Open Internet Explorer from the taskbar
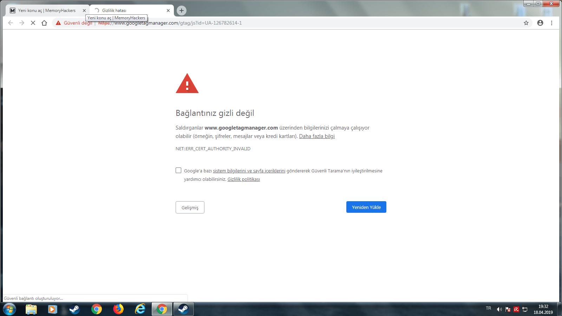Viewport: 562px width, 316px height. point(140,309)
